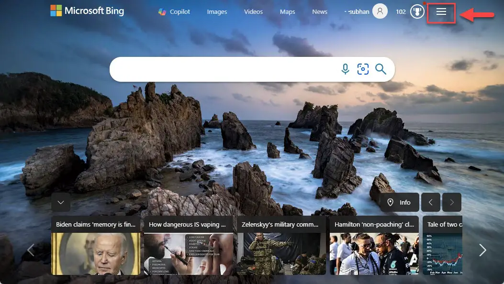Screen dimensions: 504x284
Task: Open the 102 rewards points counter
Action: (x=400, y=11)
